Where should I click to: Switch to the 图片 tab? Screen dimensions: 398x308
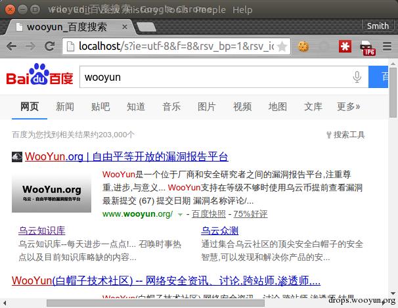(x=207, y=106)
